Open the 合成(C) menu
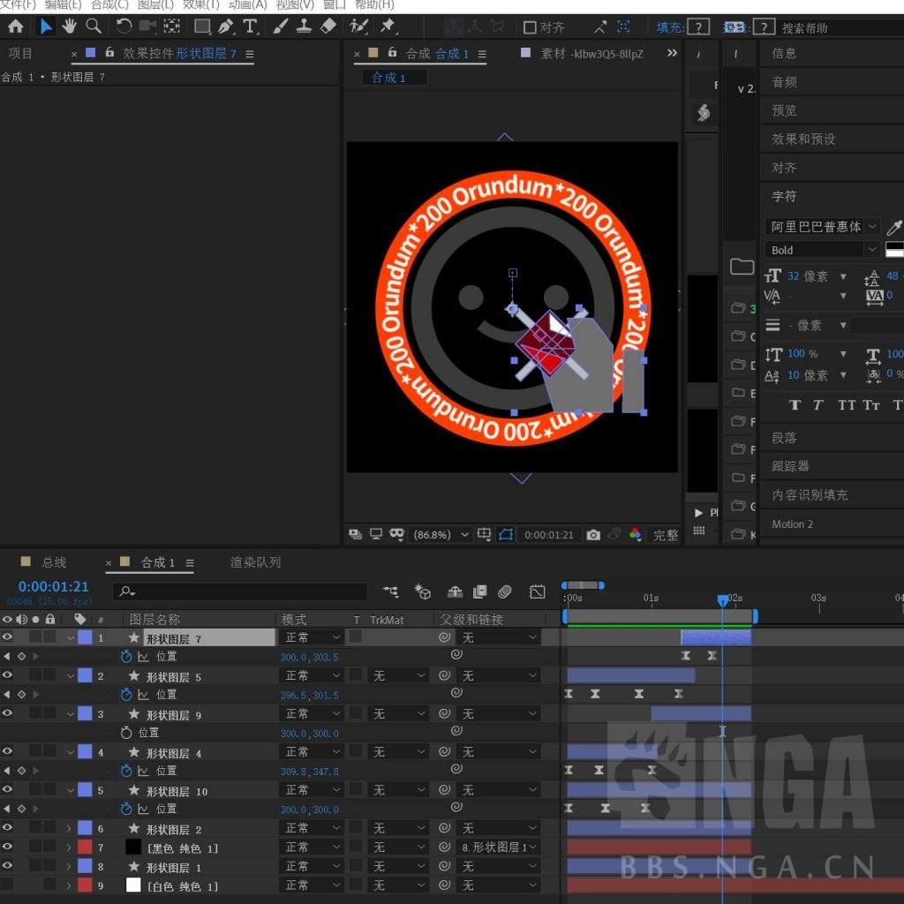The height and width of the screenshot is (904, 904). tap(109, 5)
